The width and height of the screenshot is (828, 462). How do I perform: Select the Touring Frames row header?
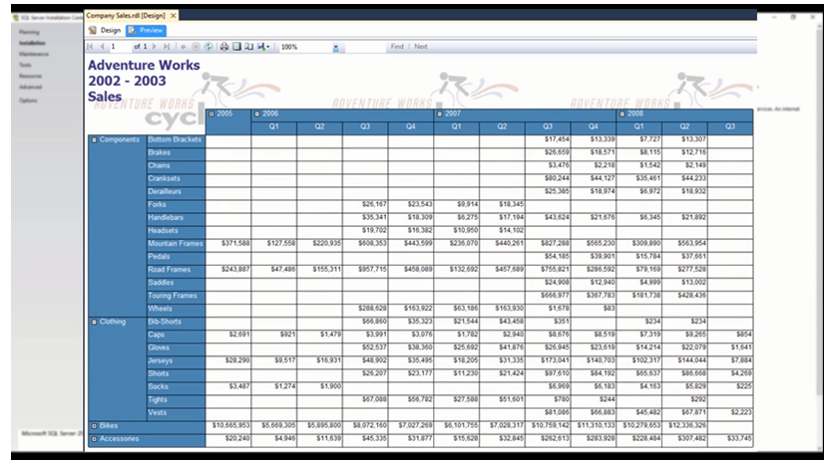(x=176, y=296)
